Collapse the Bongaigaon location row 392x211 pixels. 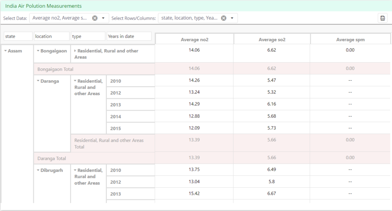[x=38, y=51]
